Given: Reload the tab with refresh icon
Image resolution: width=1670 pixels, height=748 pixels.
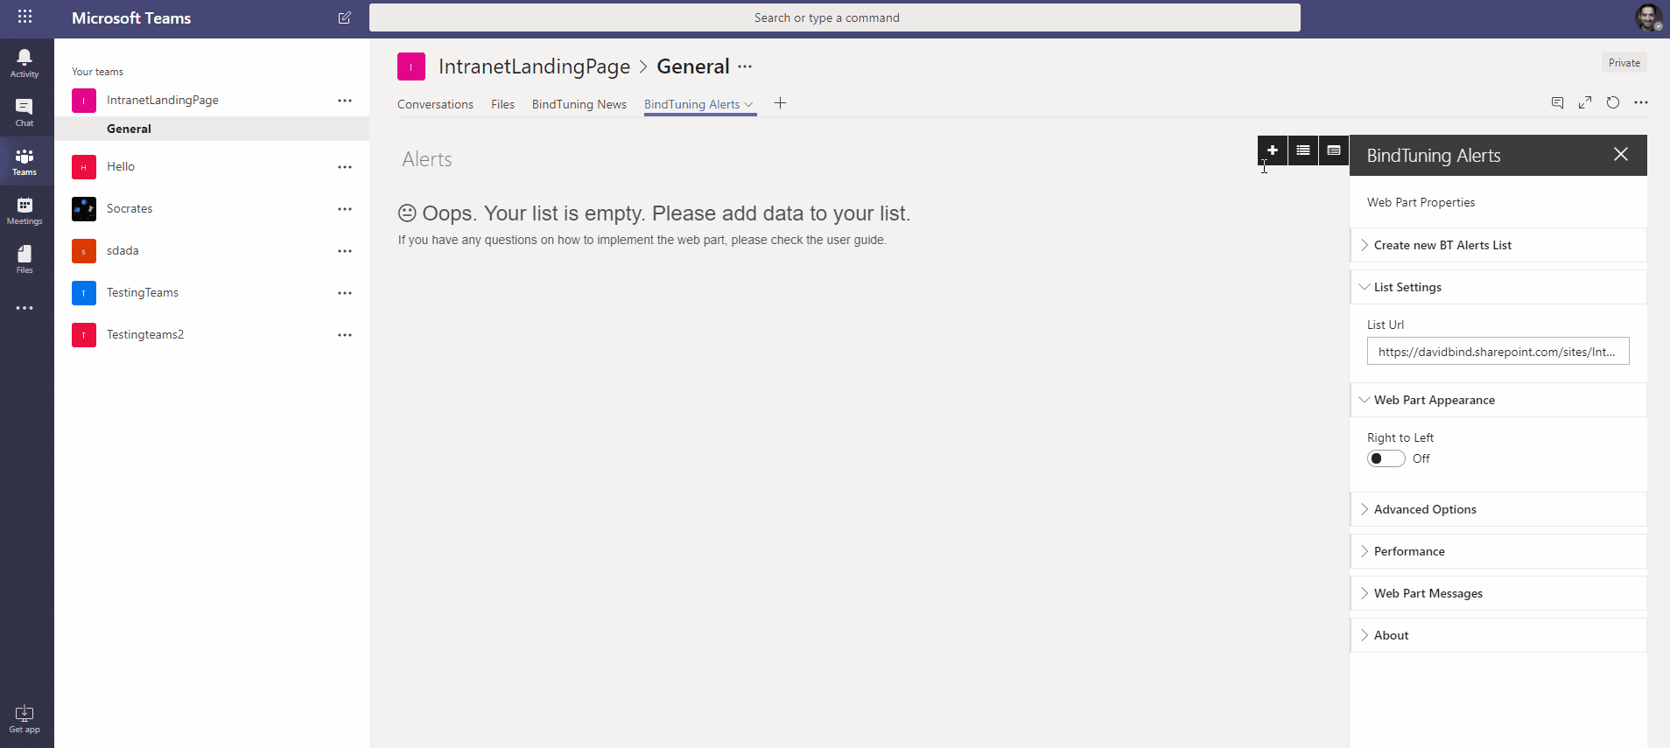Looking at the screenshot, I should (x=1613, y=102).
